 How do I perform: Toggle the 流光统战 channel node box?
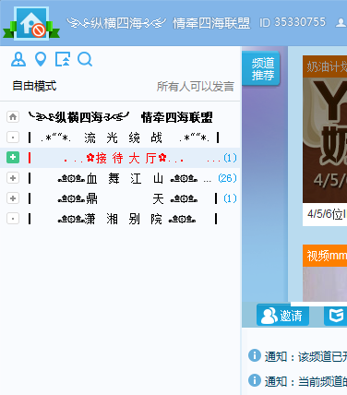(13, 138)
